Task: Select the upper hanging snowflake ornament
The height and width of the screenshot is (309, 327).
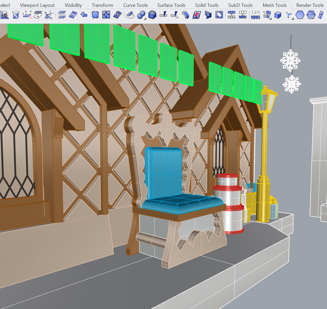Action: click(x=290, y=60)
